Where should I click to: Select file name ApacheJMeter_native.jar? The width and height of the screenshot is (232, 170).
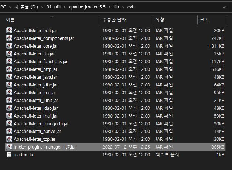click(x=37, y=132)
